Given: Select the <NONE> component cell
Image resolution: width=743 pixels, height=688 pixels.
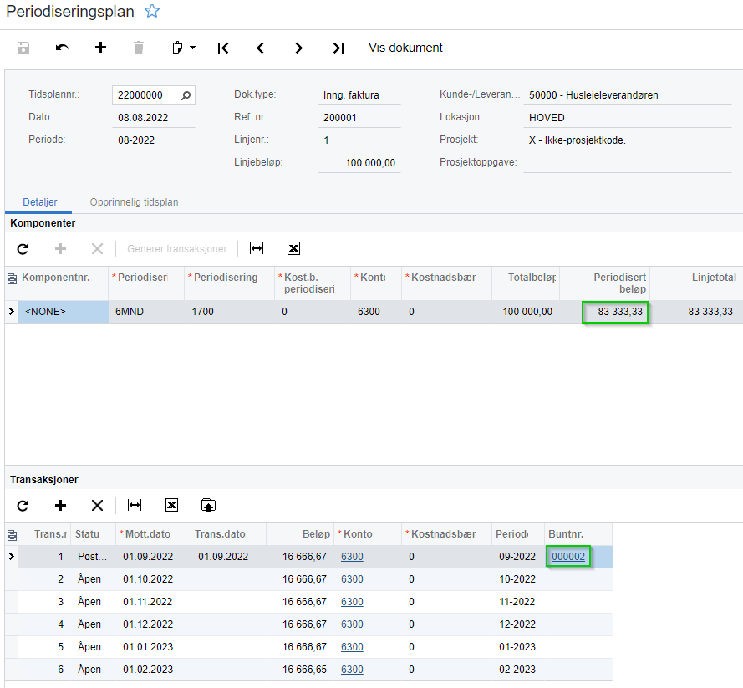Looking at the screenshot, I should pos(64,312).
